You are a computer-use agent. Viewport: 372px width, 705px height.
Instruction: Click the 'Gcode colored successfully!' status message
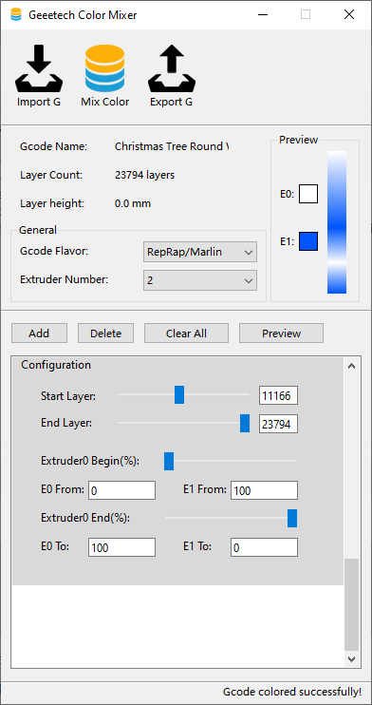pyautogui.click(x=292, y=691)
